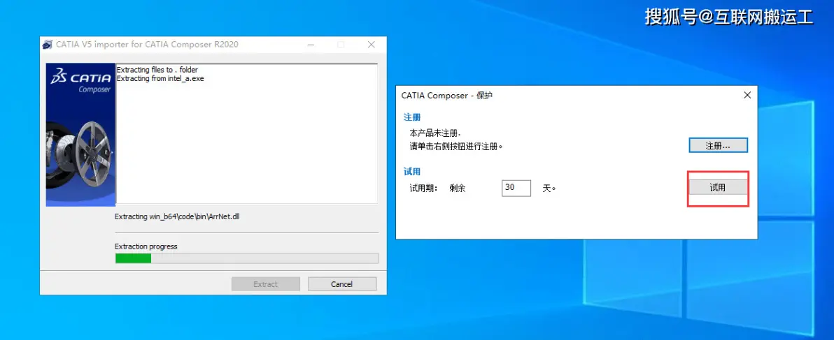Click the importer window title text

tap(148, 45)
